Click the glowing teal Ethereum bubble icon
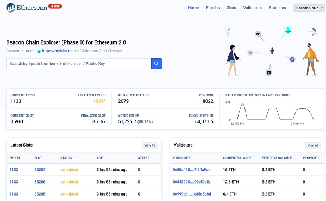The height and width of the screenshot is (201, 326). (x=288, y=30)
